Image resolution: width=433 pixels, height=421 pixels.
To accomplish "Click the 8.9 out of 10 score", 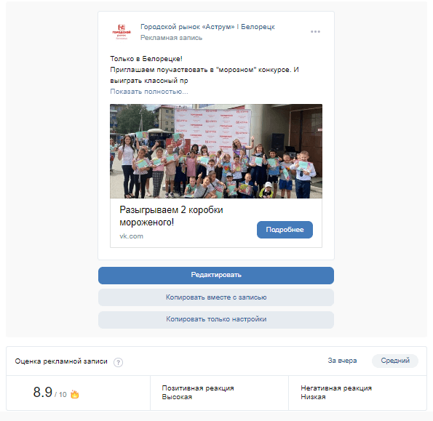I will tap(49, 392).
